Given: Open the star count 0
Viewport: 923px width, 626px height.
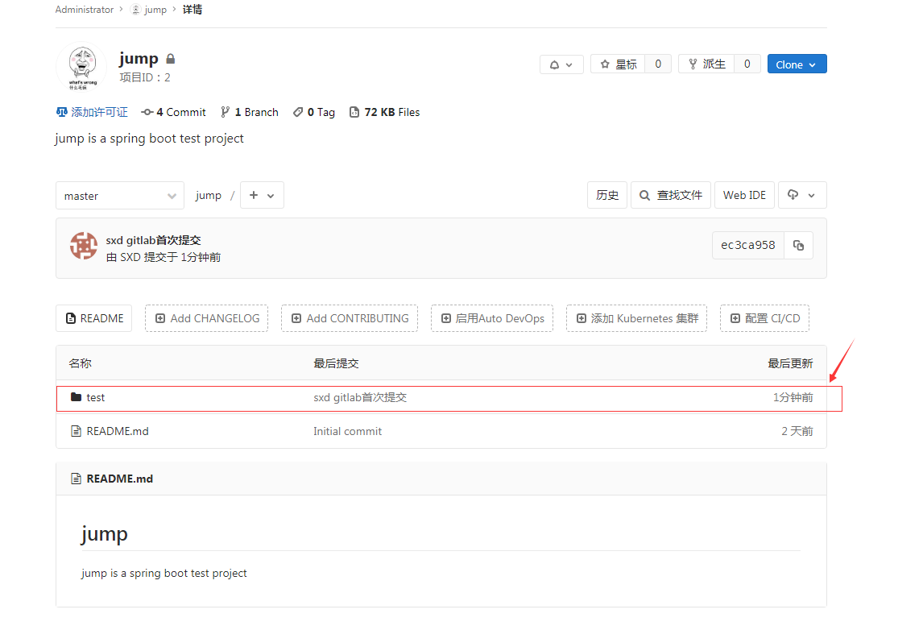Looking at the screenshot, I should (658, 64).
